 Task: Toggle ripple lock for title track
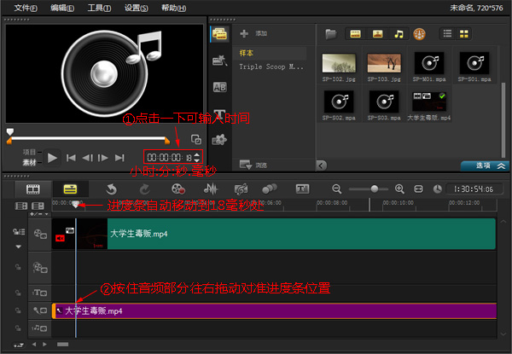[x=18, y=293]
